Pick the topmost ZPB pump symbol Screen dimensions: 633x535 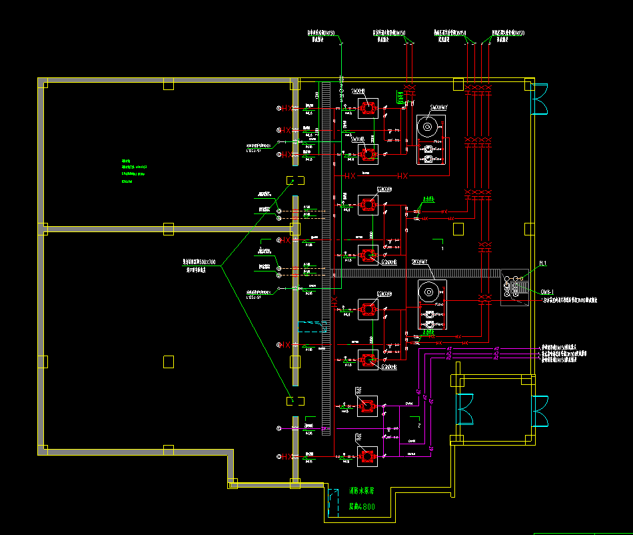(x=367, y=406)
